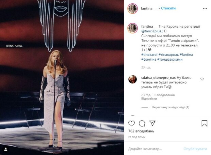Show tagged people icon on the photo
The image size is (211, 155).
[x=6, y=149]
